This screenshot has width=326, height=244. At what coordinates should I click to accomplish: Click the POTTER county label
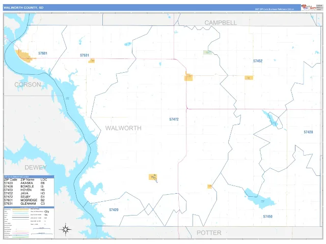pos(209,233)
